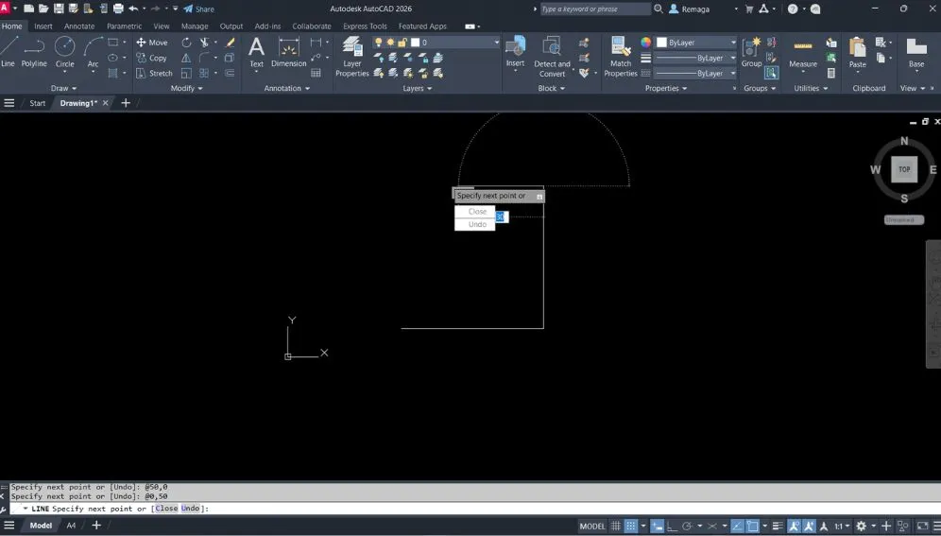Expand the Modify panel options

click(187, 88)
